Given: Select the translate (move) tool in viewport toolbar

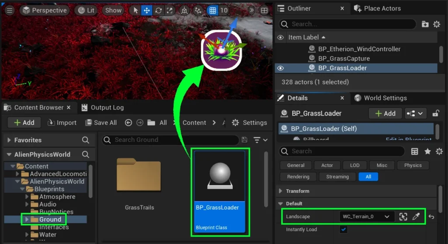Looking at the screenshot, I should [147, 11].
